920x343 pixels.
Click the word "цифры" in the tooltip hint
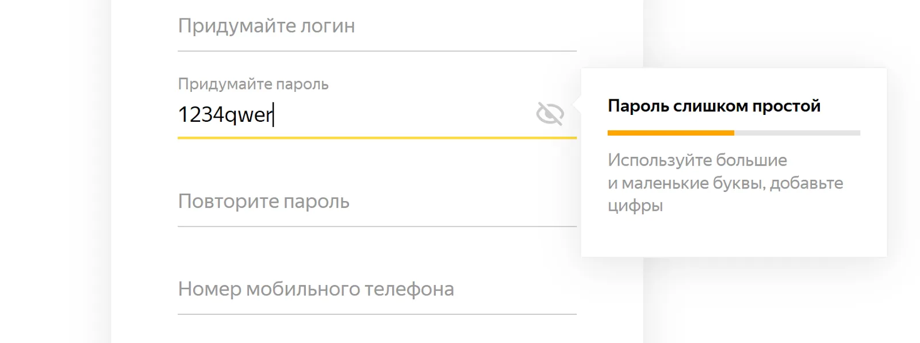click(635, 206)
